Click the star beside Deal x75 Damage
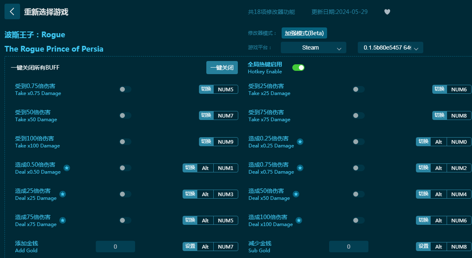The width and height of the screenshot is (472, 258). [x=63, y=220]
